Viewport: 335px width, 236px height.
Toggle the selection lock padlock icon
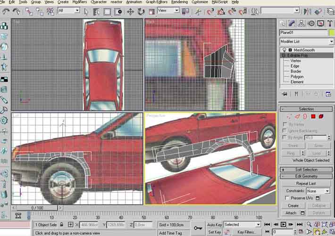(62, 225)
